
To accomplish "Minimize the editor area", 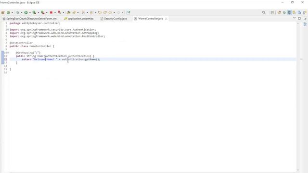I will (x=294, y=18).
